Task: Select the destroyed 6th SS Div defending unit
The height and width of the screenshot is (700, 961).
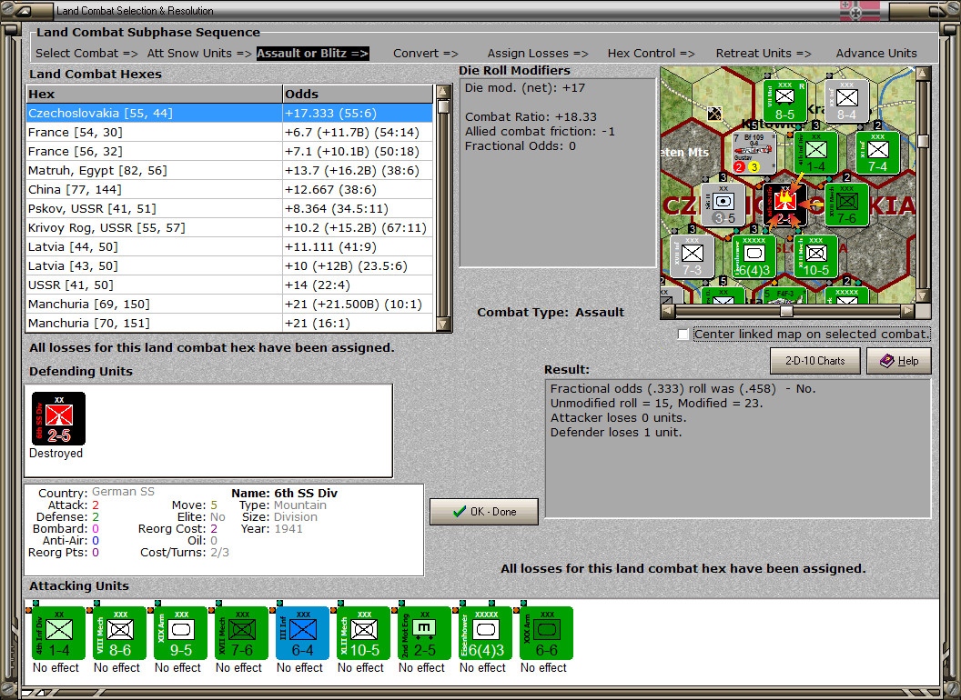Action: tap(58, 419)
